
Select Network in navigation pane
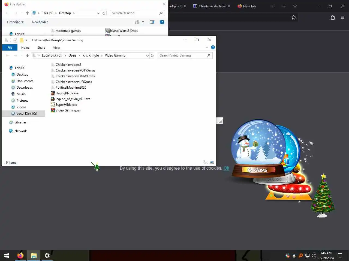20,131
